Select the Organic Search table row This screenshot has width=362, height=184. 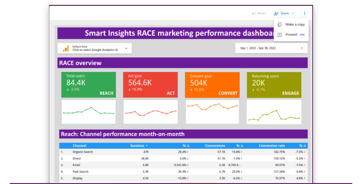pyautogui.click(x=183, y=152)
